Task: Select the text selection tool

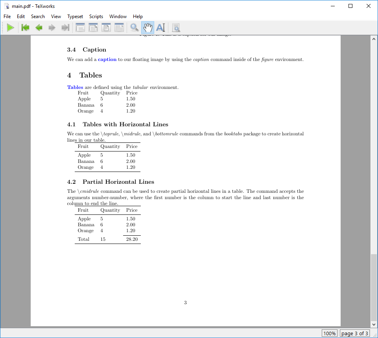Action: [x=160, y=27]
